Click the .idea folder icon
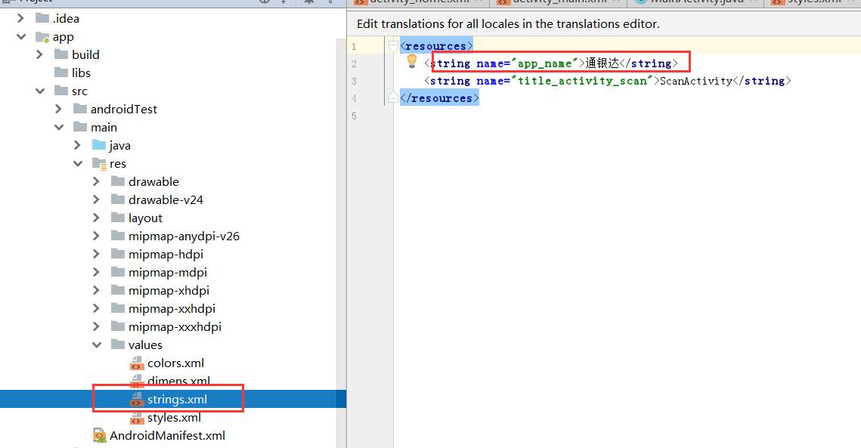This screenshot has width=861, height=448. coord(42,18)
